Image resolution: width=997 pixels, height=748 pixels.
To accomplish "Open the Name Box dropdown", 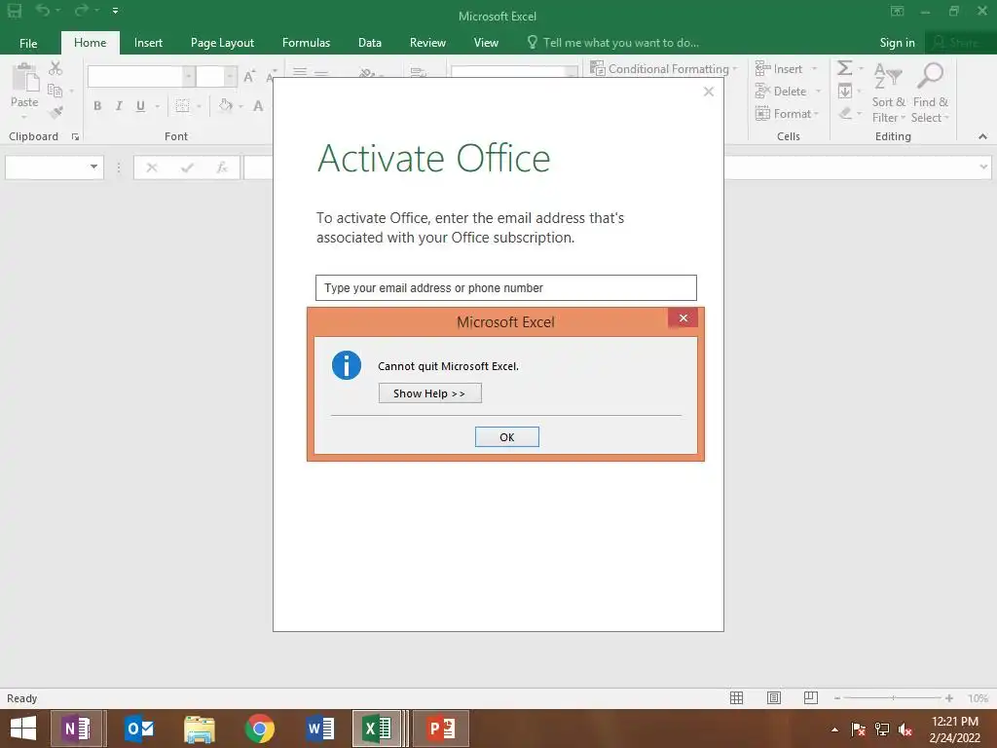I will [94, 168].
